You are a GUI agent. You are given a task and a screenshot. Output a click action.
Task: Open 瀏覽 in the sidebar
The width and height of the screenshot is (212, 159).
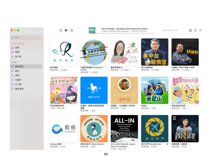point(26,52)
